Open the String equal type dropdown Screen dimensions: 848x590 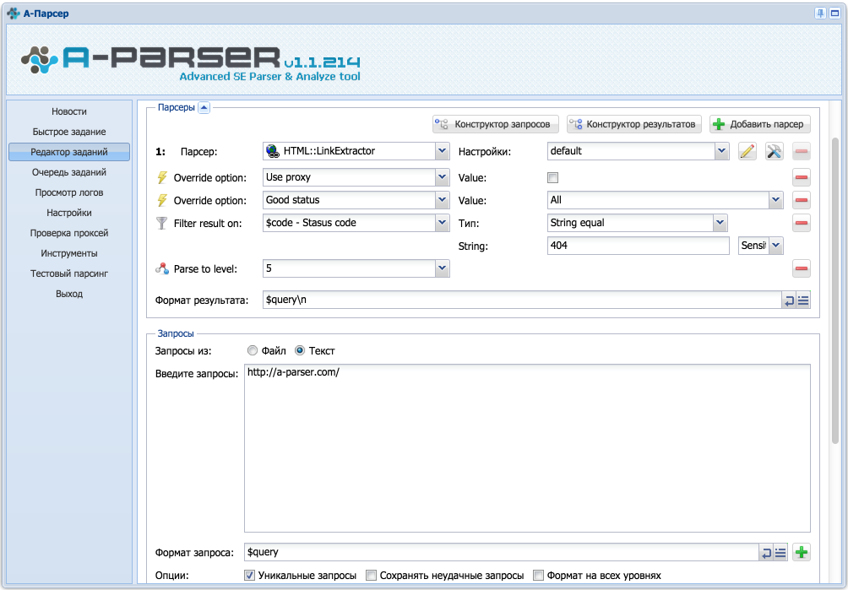[x=720, y=223]
